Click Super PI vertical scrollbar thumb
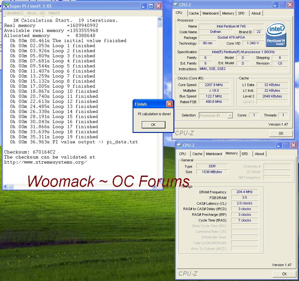The height and width of the screenshot is (281, 299). click(x=160, y=24)
